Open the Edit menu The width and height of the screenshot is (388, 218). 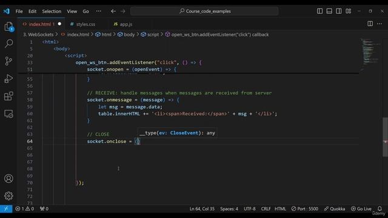[32, 12]
